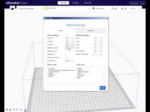Expand the Generic PLA material panel chevron
This screenshot has height=112, width=150.
89,9
